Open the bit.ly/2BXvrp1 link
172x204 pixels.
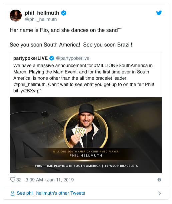(x=27, y=91)
